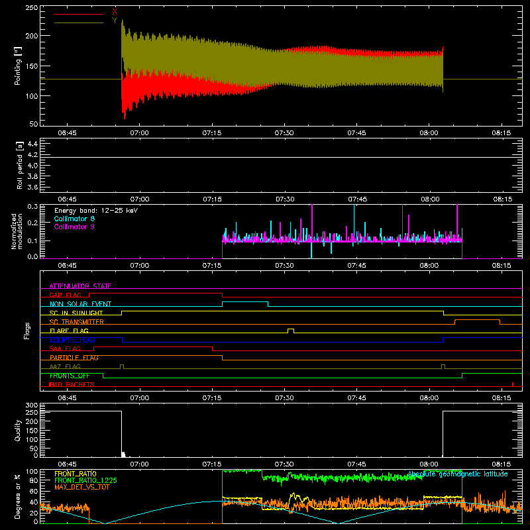This screenshot has height=530, width=530.
Task: Click the SC_IN_SUNLIGHT flag label
Action: [x=76, y=313]
